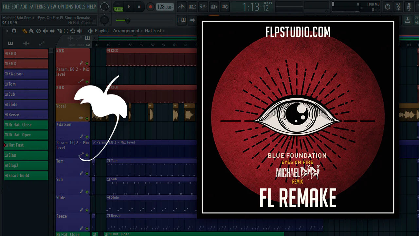The height and width of the screenshot is (236, 419).
Task: Select the Slice tool
Action: [59, 31]
